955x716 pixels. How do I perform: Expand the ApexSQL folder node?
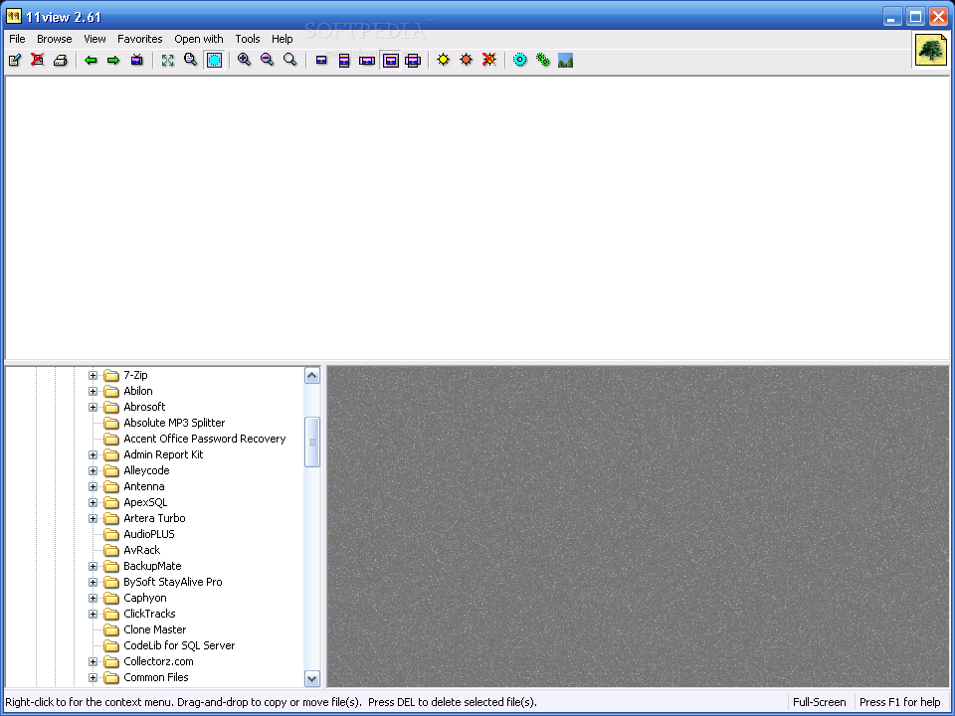click(x=93, y=502)
